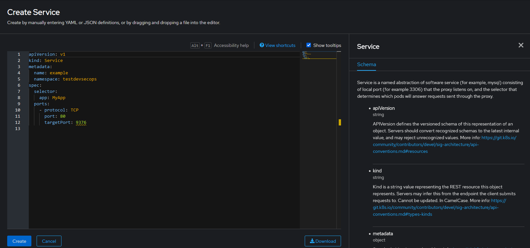Click line number 12 in gutter

pyautogui.click(x=18, y=123)
